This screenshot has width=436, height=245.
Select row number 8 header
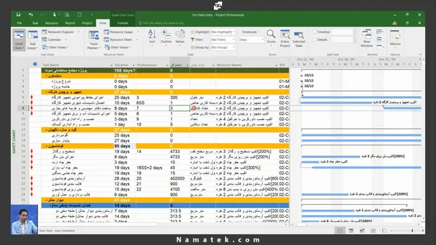[x=23, y=108]
